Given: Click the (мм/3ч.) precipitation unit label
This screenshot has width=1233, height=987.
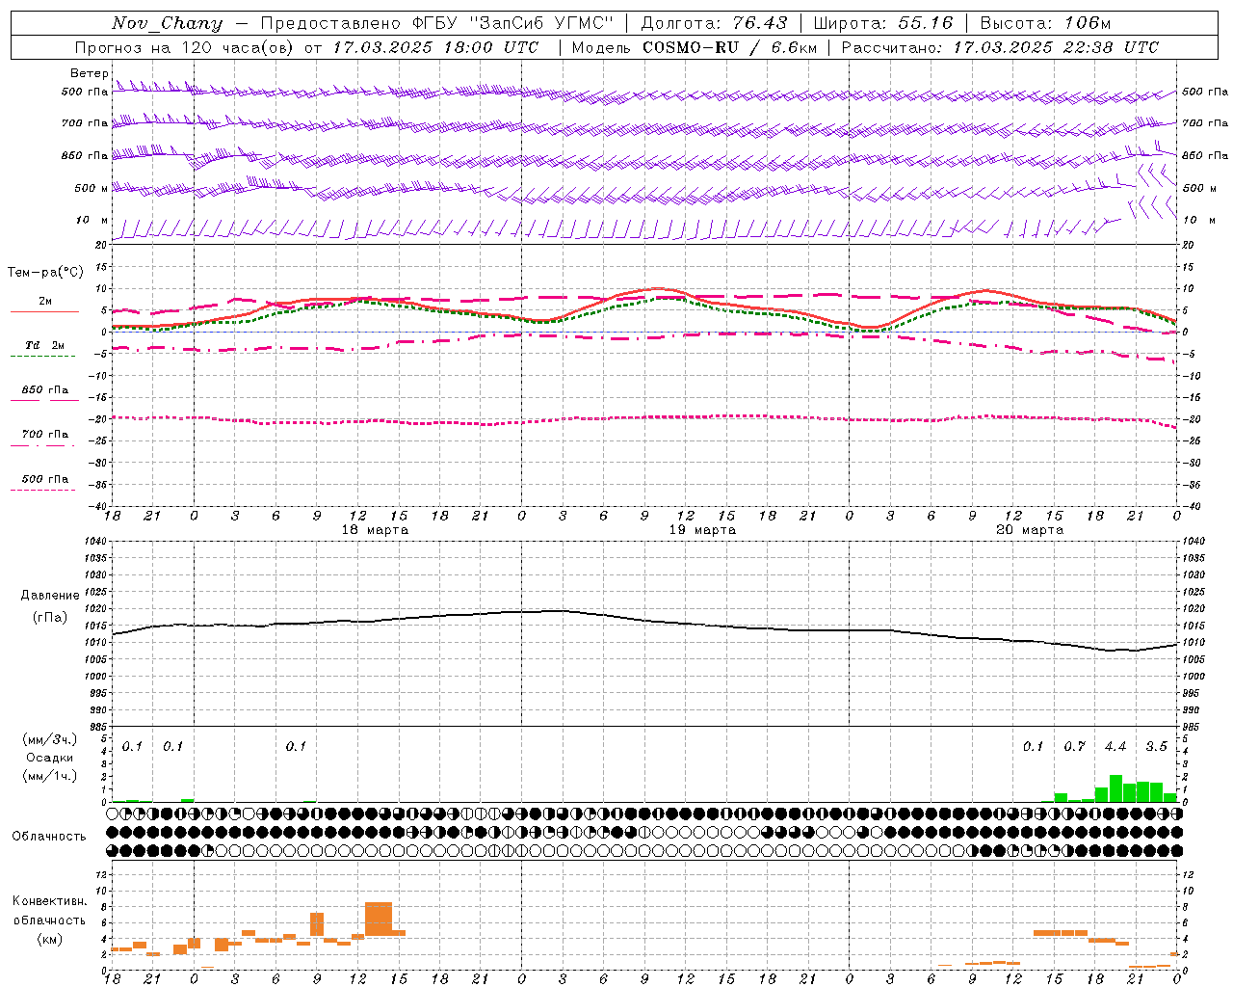Looking at the screenshot, I should (50, 740).
